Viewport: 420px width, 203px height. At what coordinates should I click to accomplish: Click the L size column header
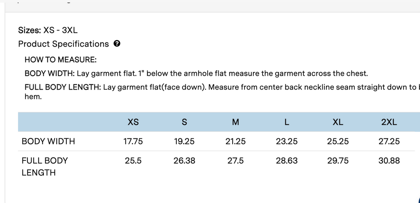(287, 122)
